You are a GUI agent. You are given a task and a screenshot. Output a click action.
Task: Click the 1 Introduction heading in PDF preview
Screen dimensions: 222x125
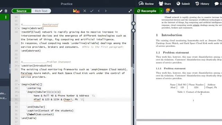click(169, 35)
